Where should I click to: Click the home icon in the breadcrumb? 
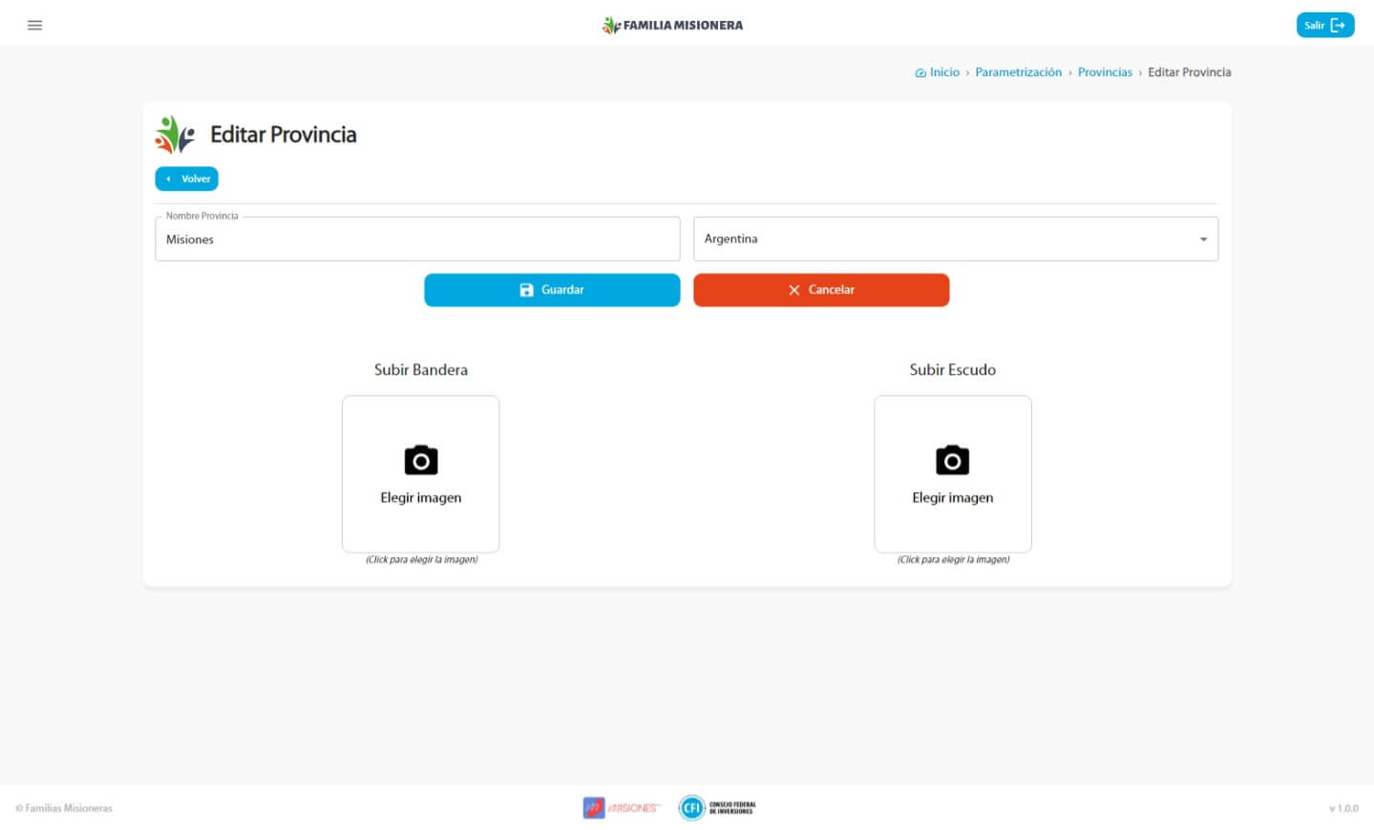pyautogui.click(x=920, y=73)
